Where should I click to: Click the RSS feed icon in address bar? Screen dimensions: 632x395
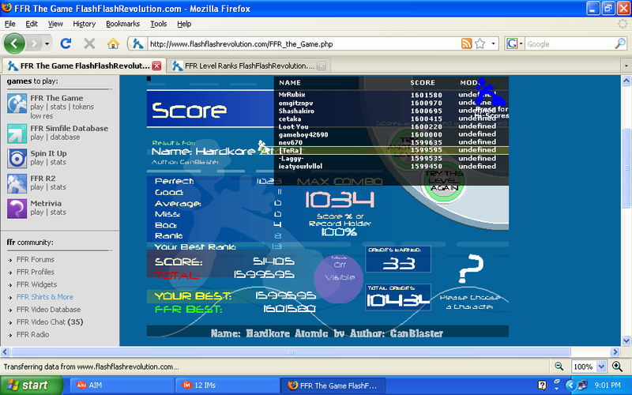coord(467,43)
